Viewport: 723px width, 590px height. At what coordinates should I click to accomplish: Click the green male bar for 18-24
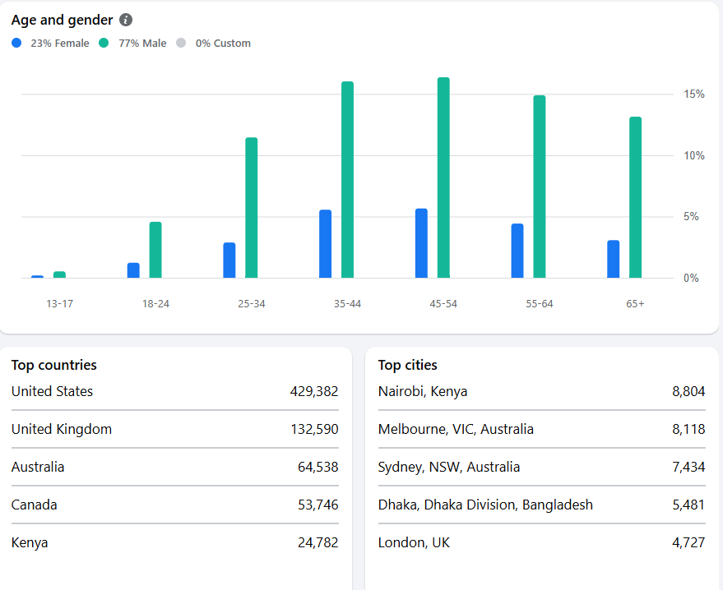pyautogui.click(x=155, y=250)
